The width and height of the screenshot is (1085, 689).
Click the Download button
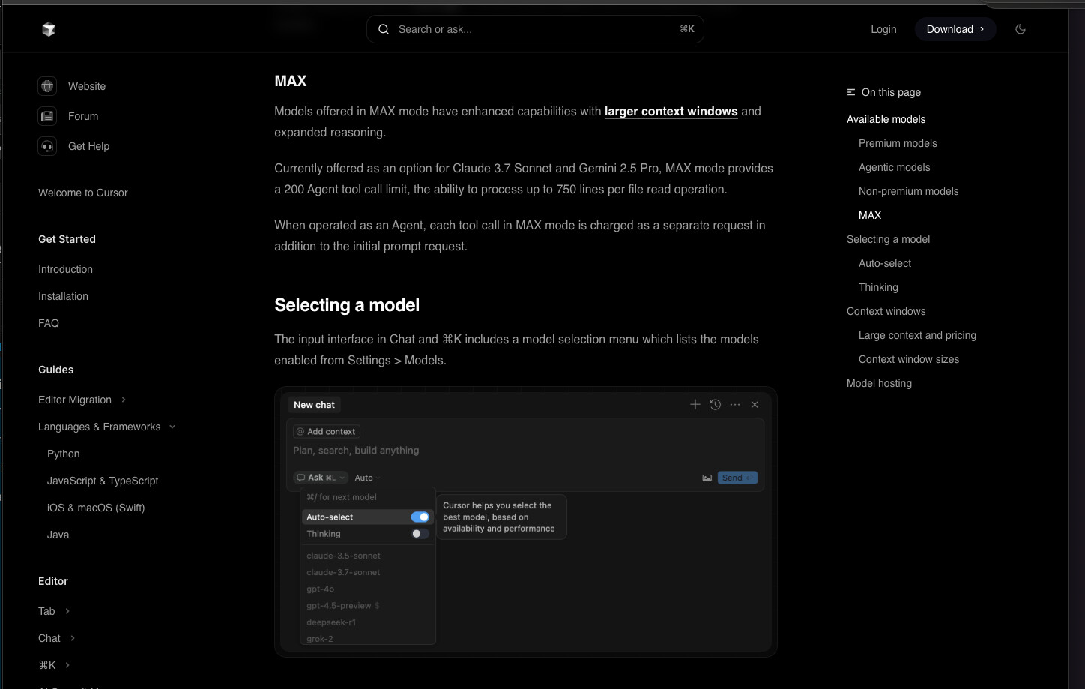point(955,29)
